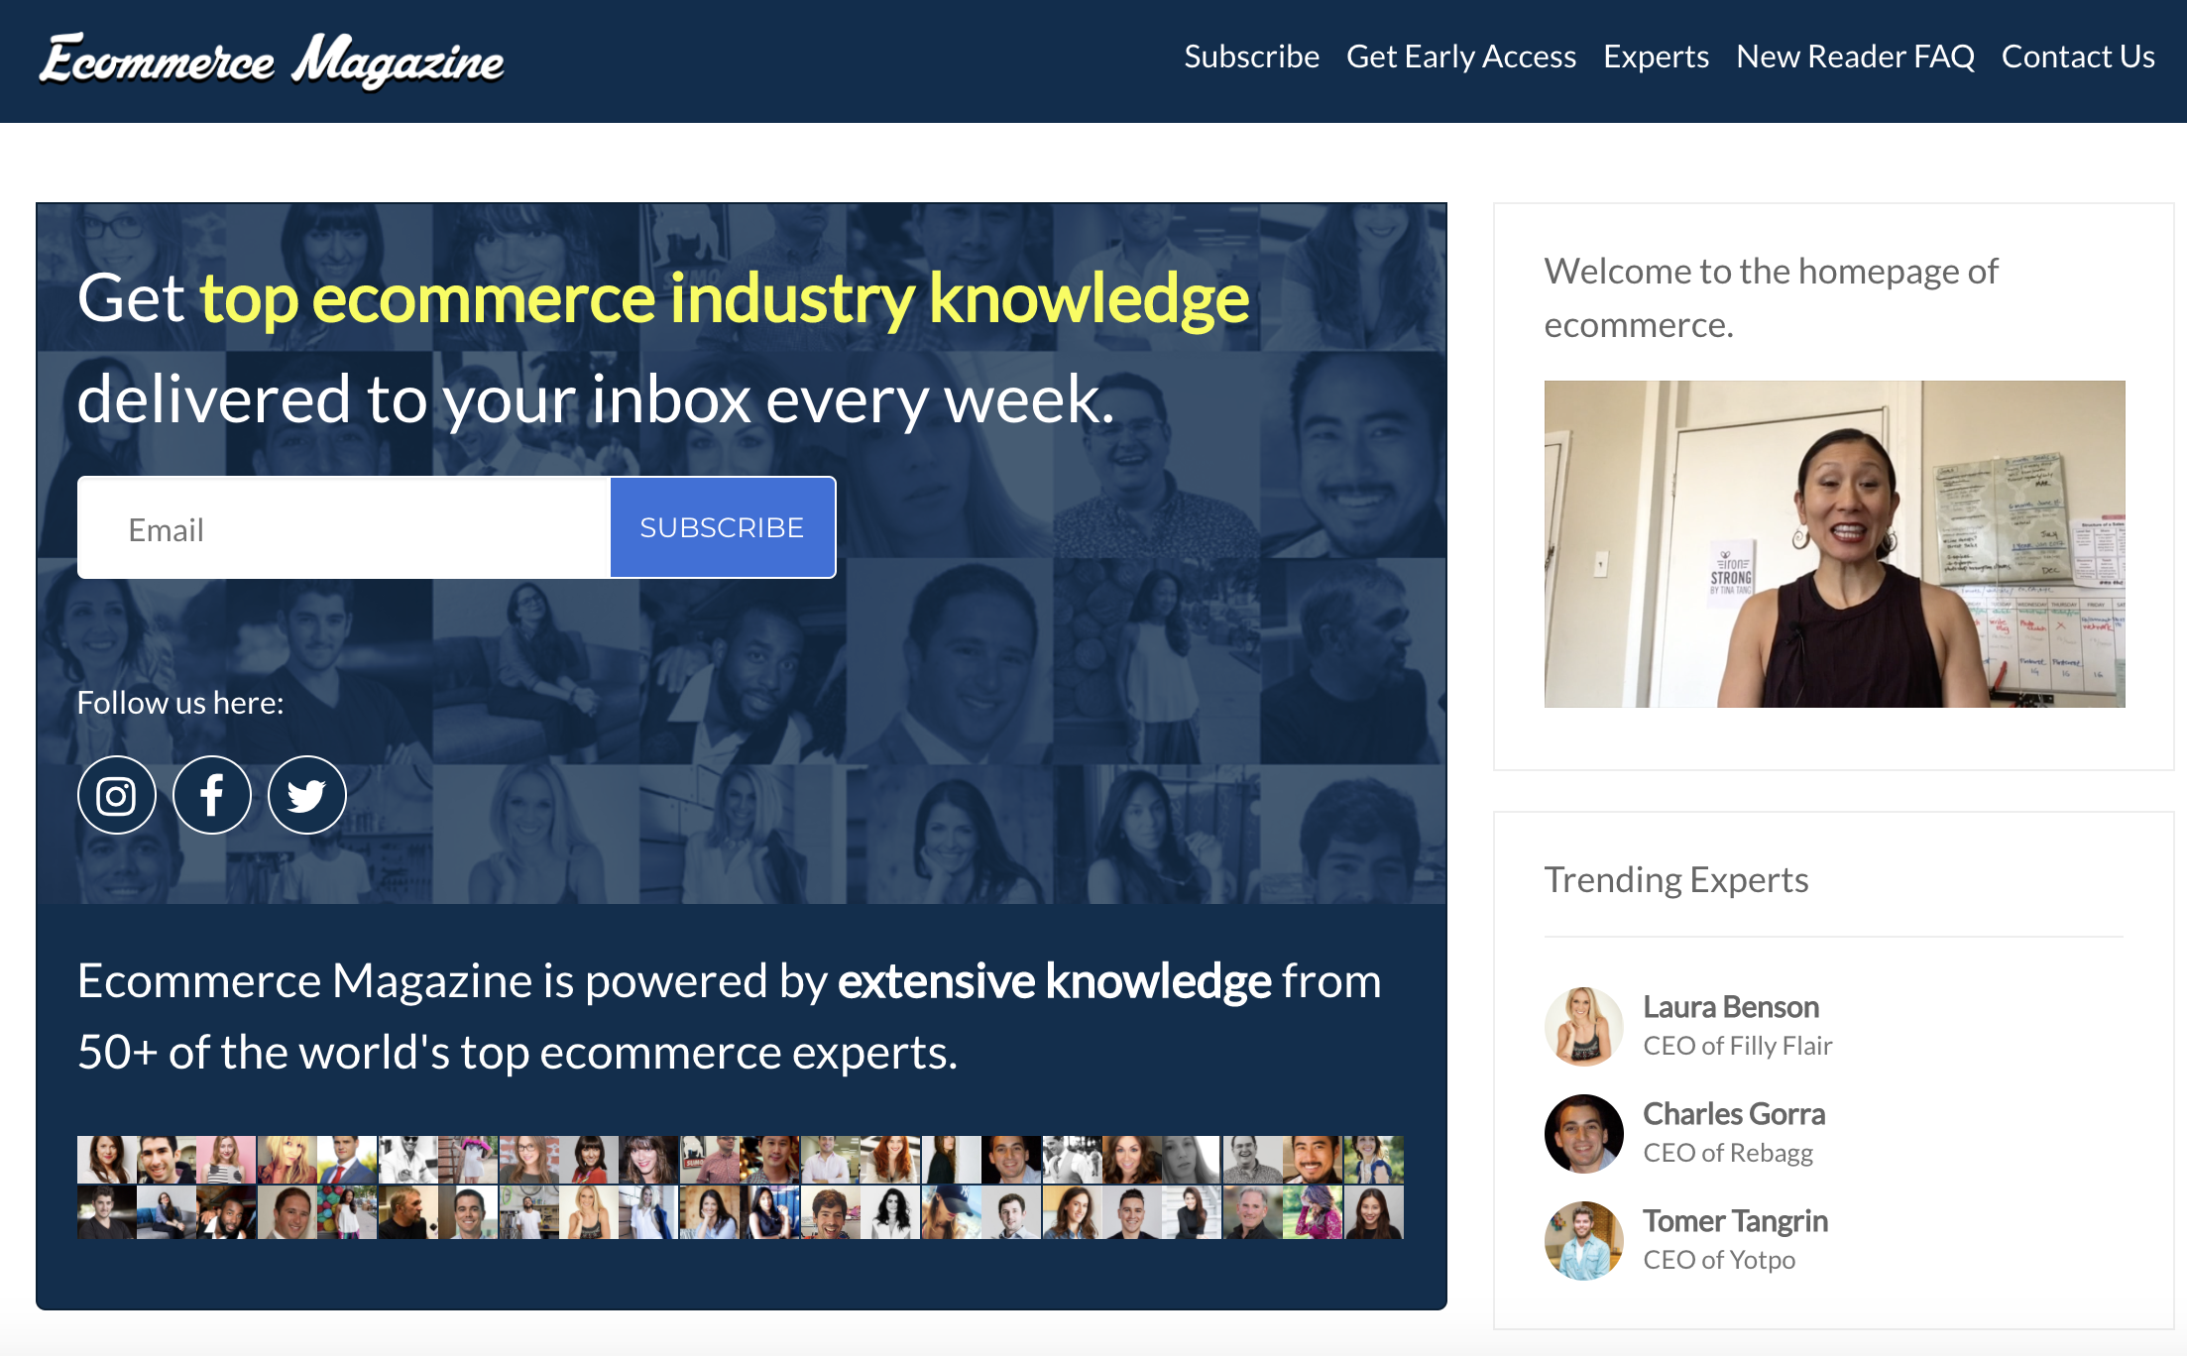Open the Instagram social icon
2187x1356 pixels.
click(116, 794)
